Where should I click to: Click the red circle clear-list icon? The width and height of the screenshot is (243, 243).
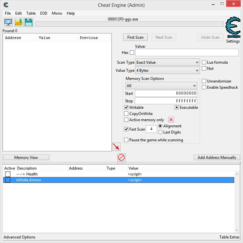pos(121,157)
